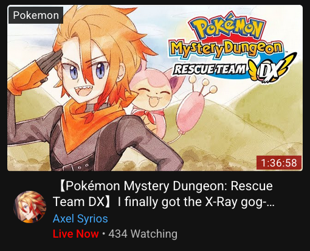Open the Pokémon Mystery Dungeon stream title
The width and height of the screenshot is (310, 251).
[x=164, y=194]
